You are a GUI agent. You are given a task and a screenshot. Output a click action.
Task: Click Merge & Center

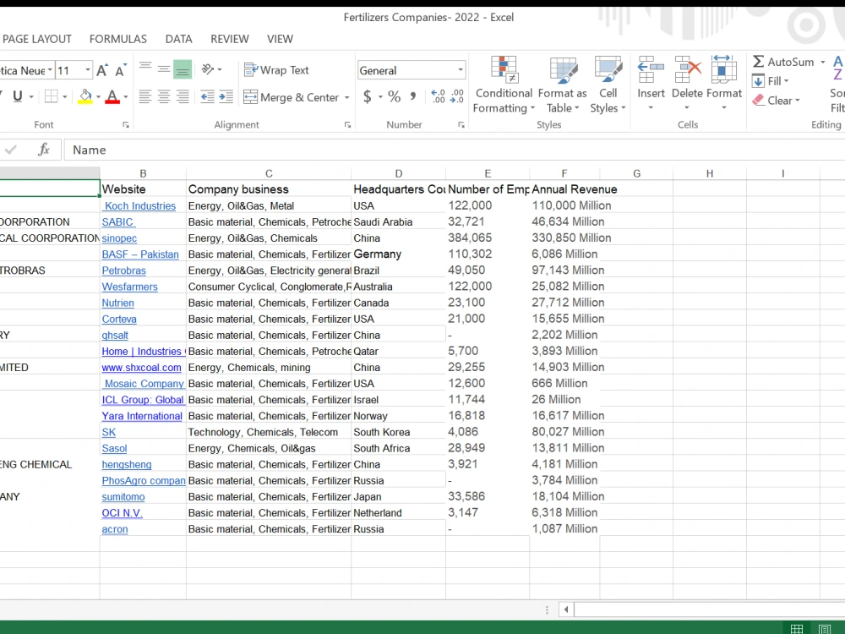click(292, 97)
